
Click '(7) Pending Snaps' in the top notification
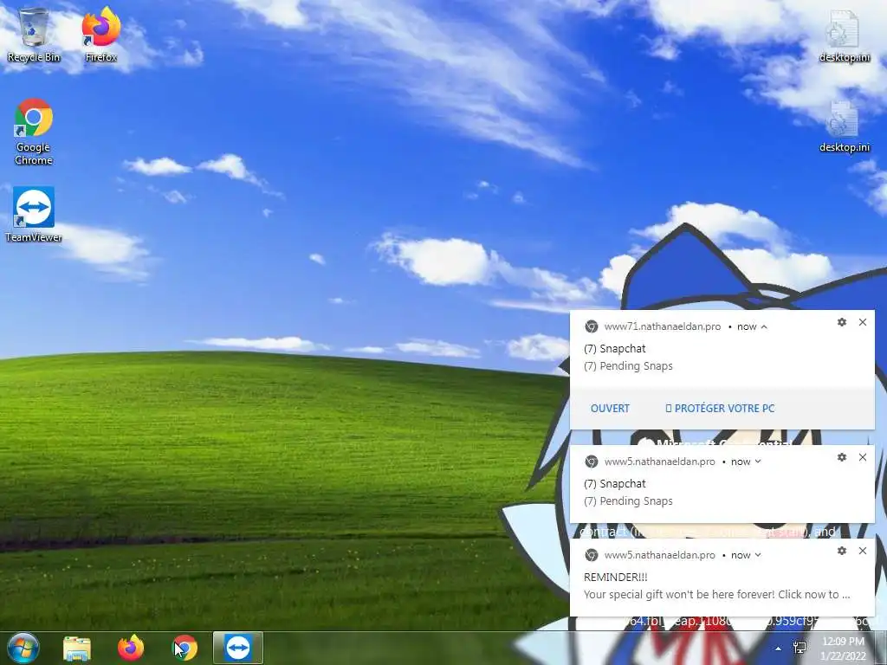[628, 366]
